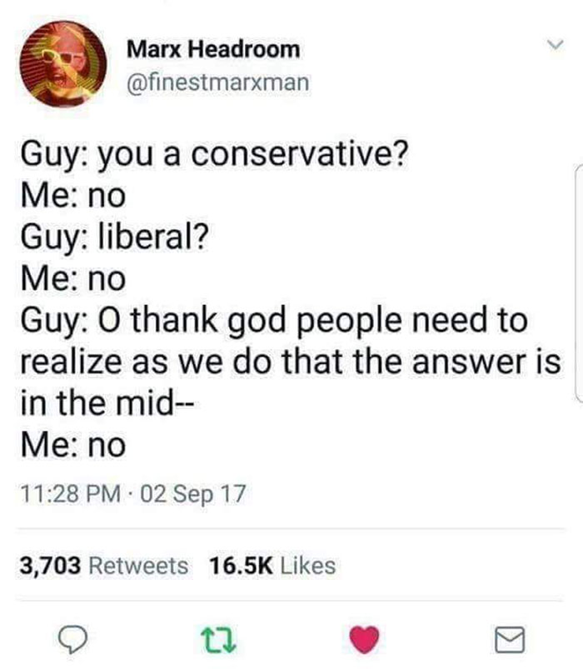Click the 'Guy: liberal?' line
The image size is (583, 669).
click(x=114, y=238)
